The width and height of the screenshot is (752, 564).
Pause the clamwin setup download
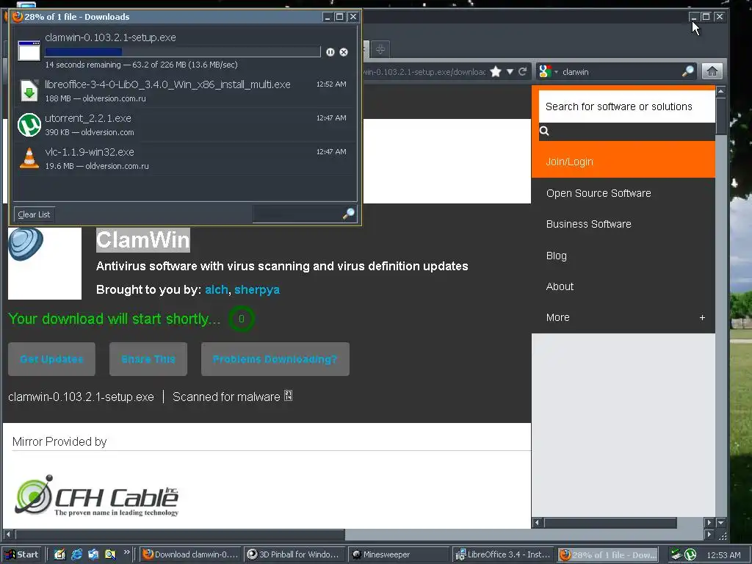coord(330,52)
